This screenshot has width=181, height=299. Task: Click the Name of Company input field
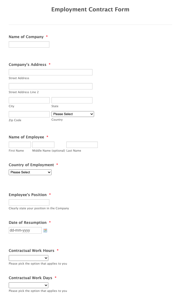click(x=29, y=44)
